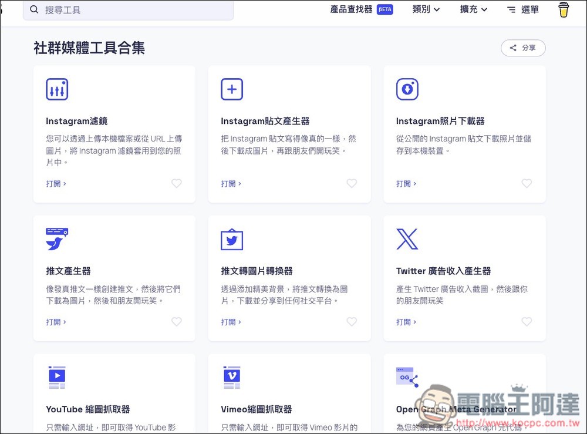This screenshot has width=587, height=434.
Task: Click the 推文產生器 title
Action: point(68,271)
